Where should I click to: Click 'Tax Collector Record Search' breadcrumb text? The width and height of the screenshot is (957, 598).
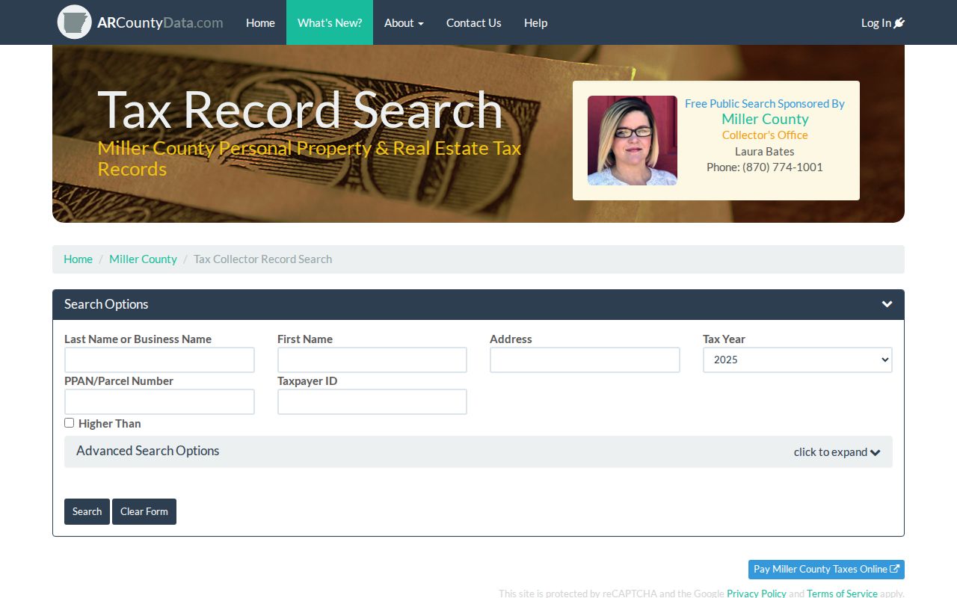262,259
